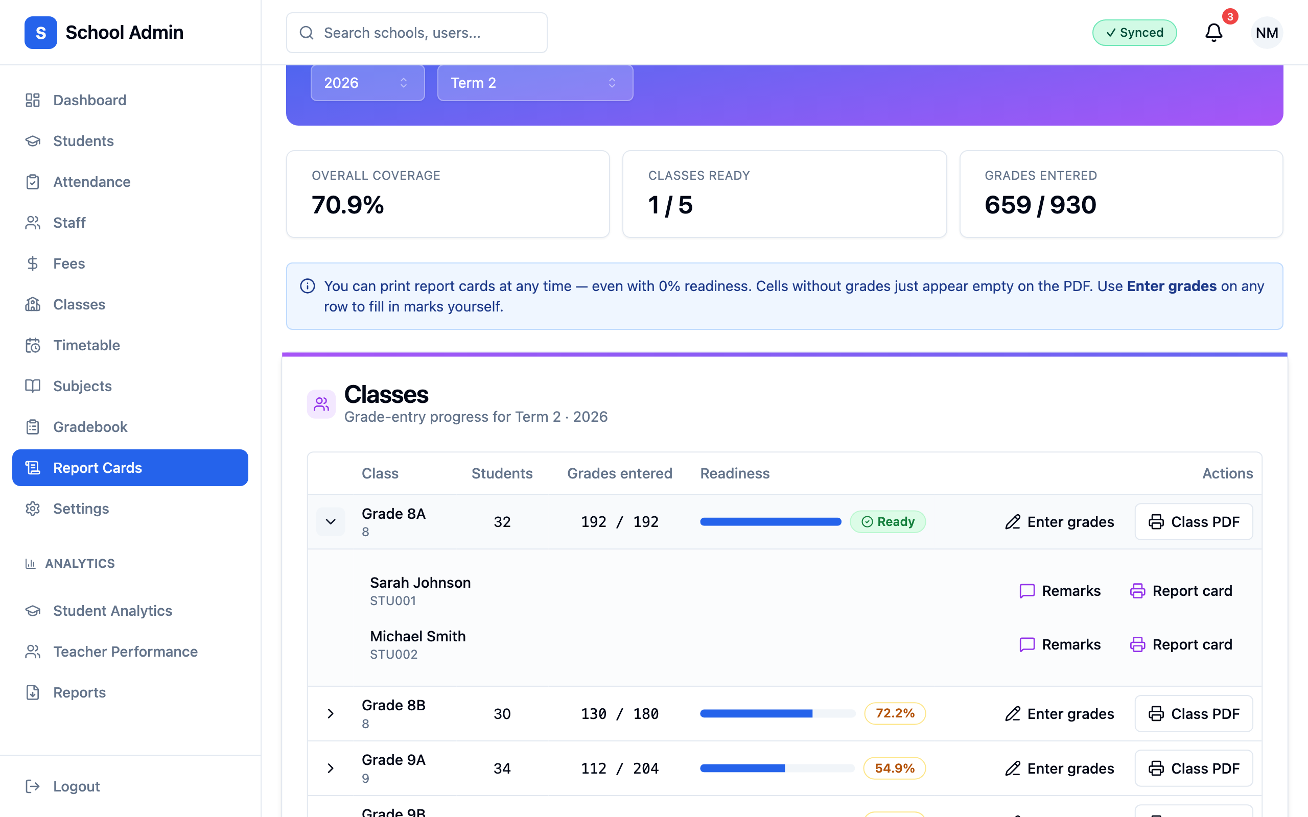Expand the Grade 8B row
Screen dimensions: 1308x817
point(331,713)
